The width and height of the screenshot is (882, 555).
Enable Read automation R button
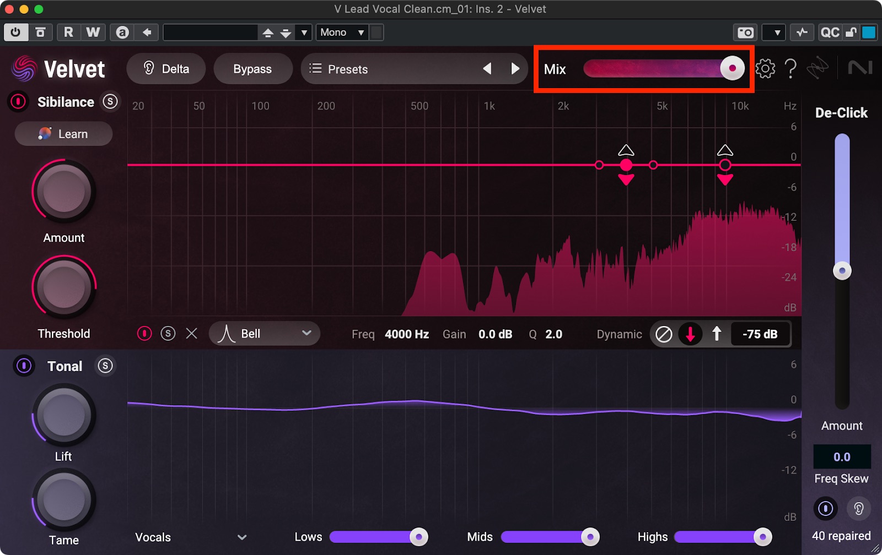(x=68, y=32)
